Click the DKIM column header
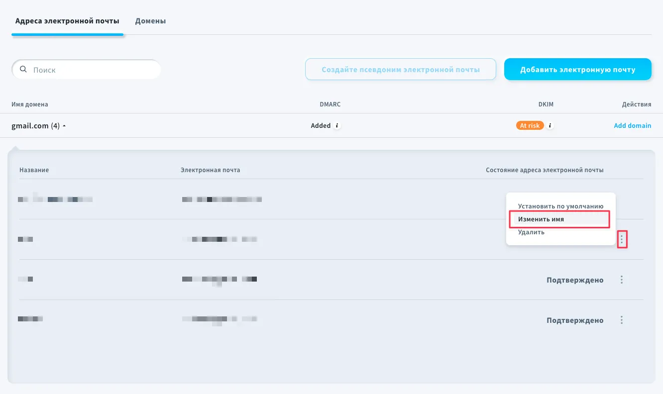Viewport: 663px width, 394px height. click(x=546, y=104)
